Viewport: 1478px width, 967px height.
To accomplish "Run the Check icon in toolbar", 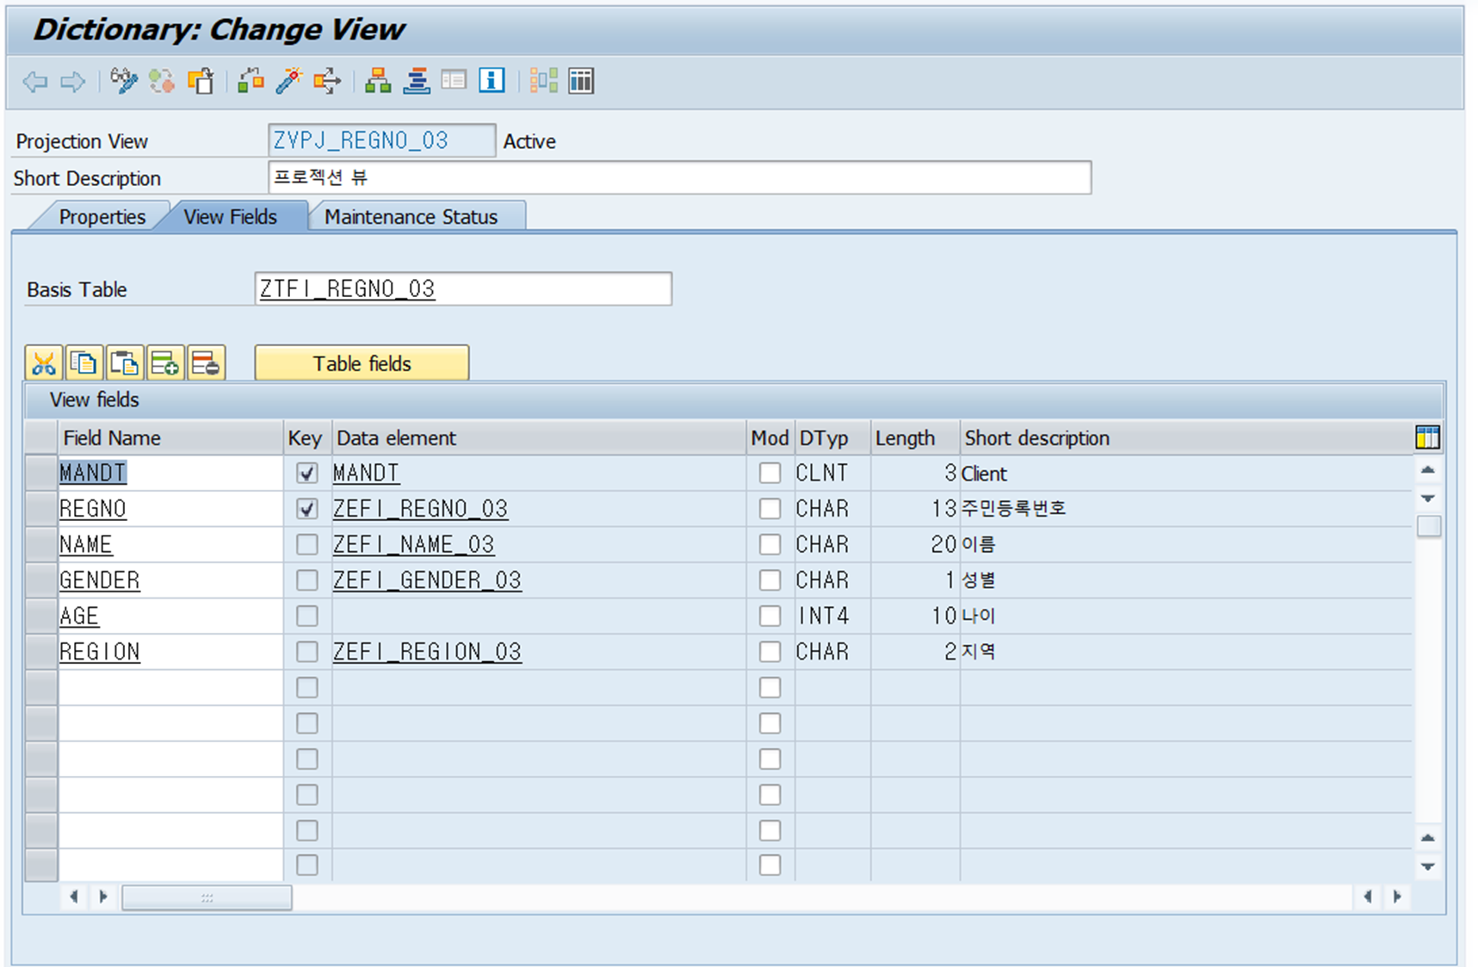I will tap(250, 81).
